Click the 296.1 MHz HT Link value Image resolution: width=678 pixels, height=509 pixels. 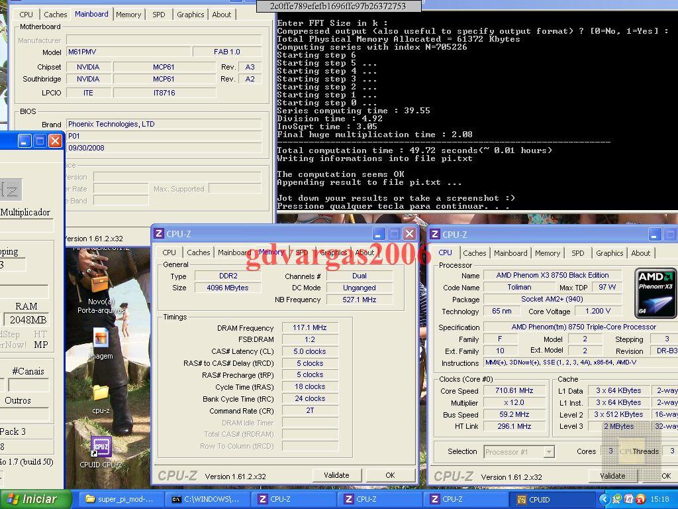tap(514, 426)
